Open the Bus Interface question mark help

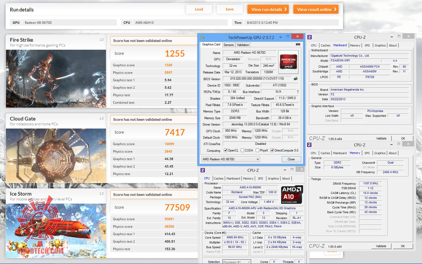click(297, 92)
